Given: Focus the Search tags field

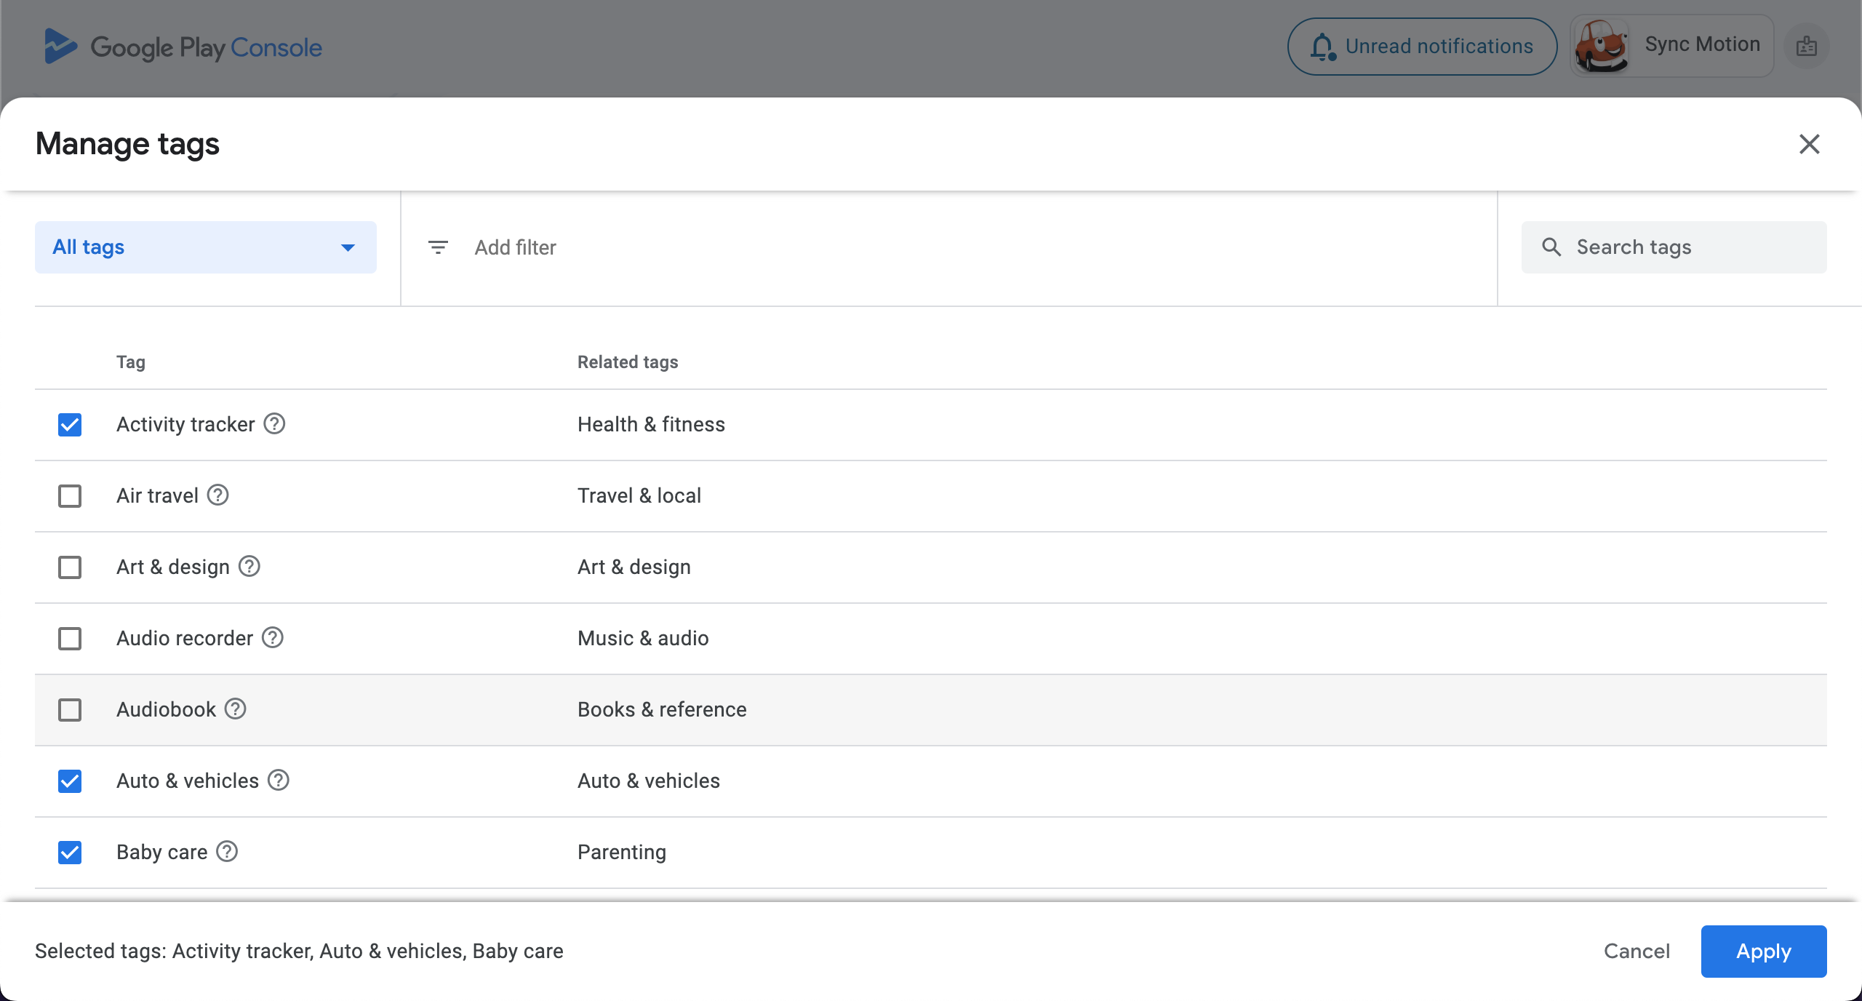Looking at the screenshot, I should click(x=1674, y=247).
